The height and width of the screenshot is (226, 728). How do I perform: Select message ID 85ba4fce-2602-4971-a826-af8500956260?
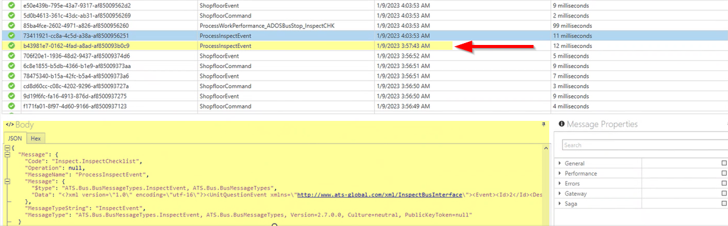tap(76, 26)
